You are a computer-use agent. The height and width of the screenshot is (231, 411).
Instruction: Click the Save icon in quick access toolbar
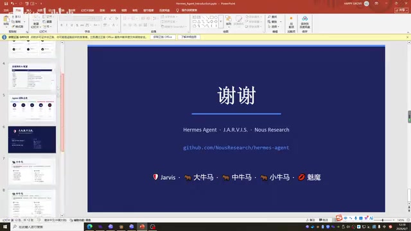click(6, 4)
